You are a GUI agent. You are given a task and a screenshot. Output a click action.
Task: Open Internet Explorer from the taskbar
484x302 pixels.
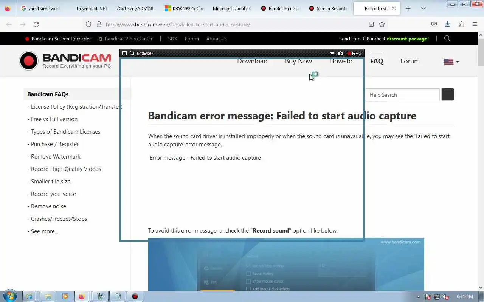pos(29,296)
